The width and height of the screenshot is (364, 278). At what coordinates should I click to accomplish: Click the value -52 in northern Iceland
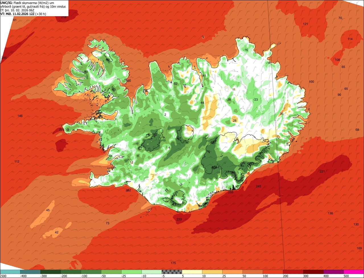click(x=175, y=84)
